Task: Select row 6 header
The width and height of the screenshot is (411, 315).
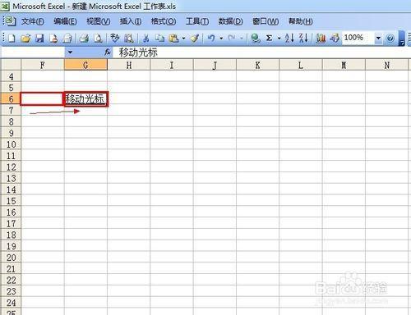Action: tap(11, 98)
